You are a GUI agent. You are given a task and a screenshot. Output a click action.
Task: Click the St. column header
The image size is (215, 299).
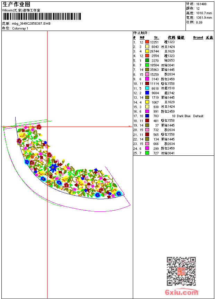pyautogui.click(x=156, y=38)
